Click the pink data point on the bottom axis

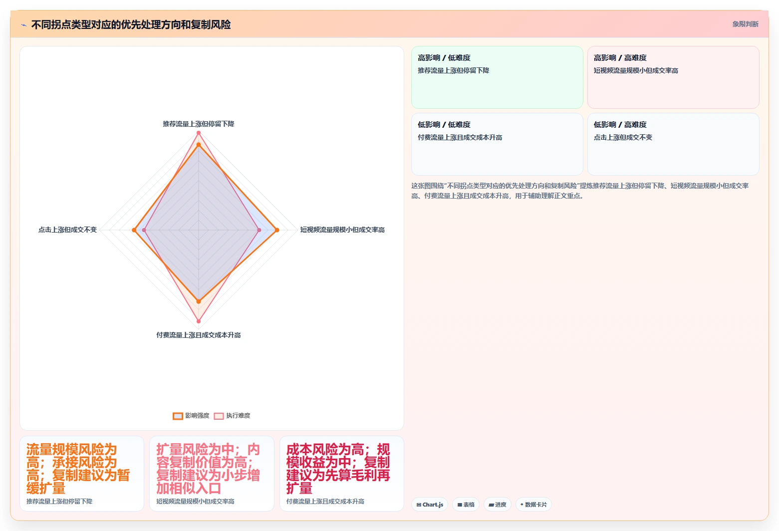coord(199,321)
